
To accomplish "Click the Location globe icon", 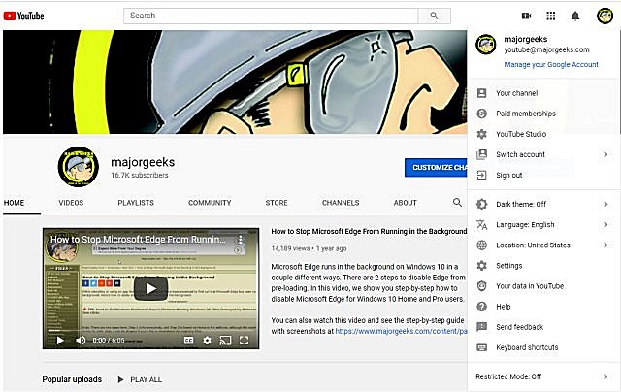I will point(481,245).
